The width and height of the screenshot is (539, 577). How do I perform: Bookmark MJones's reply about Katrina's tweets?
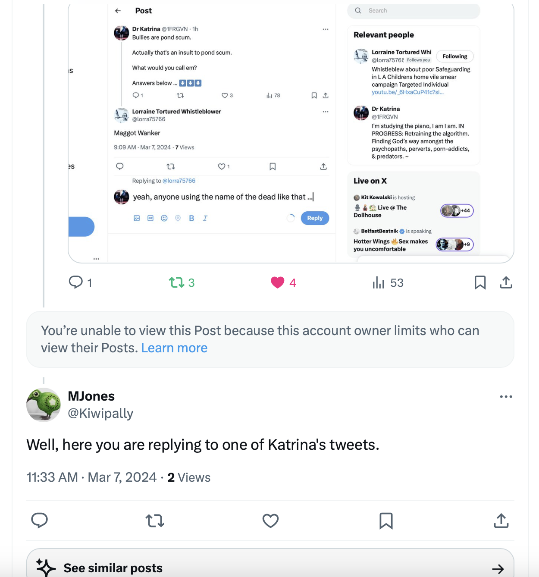point(386,521)
